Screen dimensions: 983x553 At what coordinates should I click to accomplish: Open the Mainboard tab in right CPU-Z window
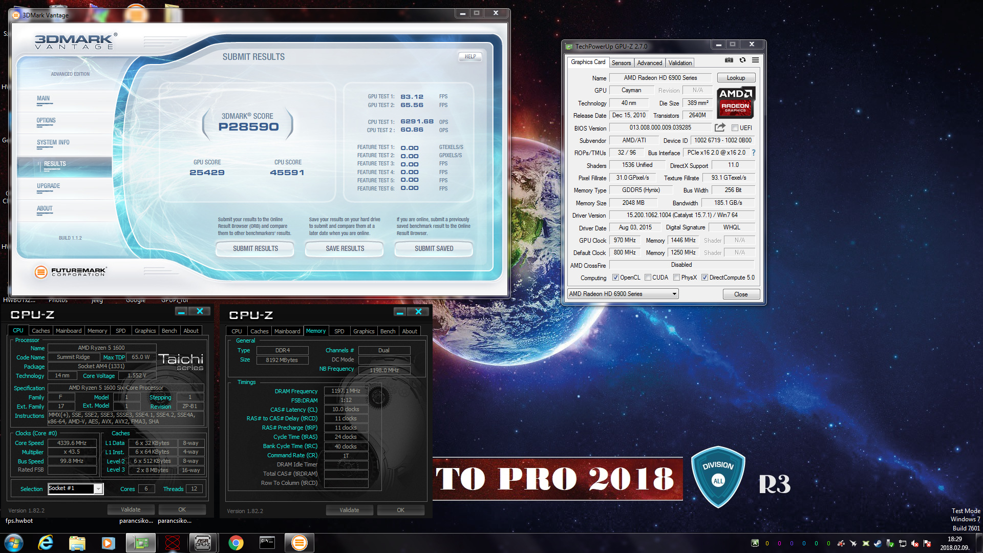[x=287, y=331]
